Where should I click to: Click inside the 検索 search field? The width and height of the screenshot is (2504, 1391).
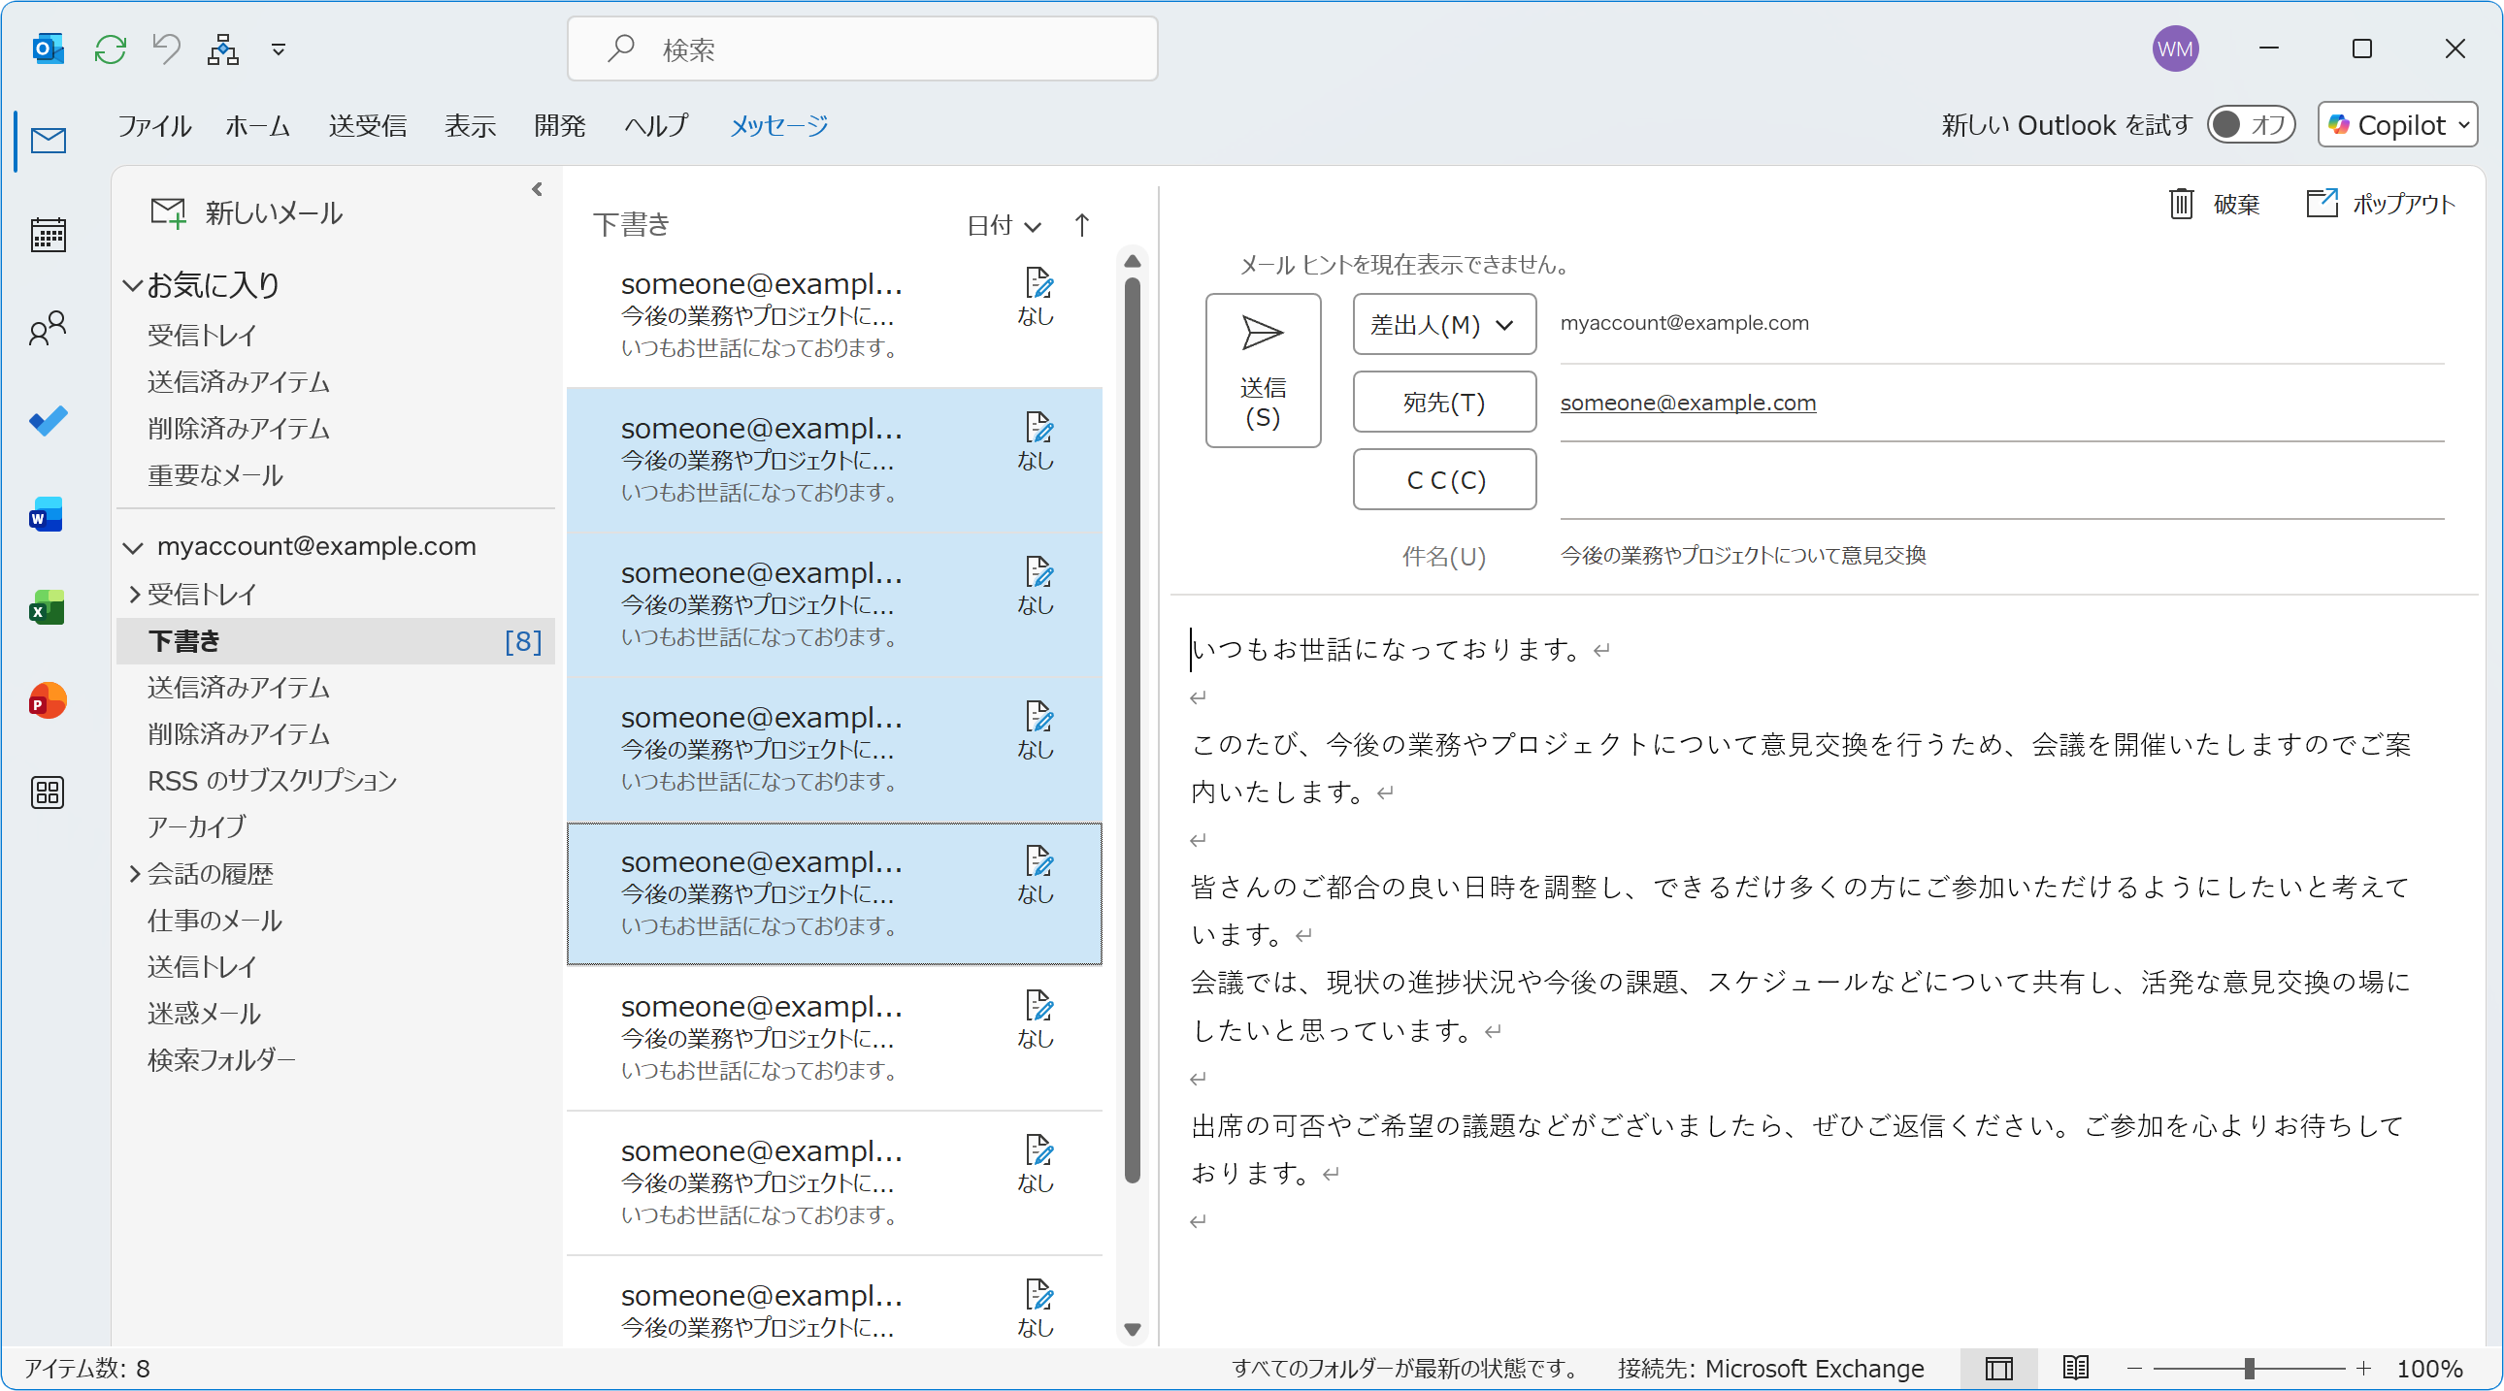point(861,49)
